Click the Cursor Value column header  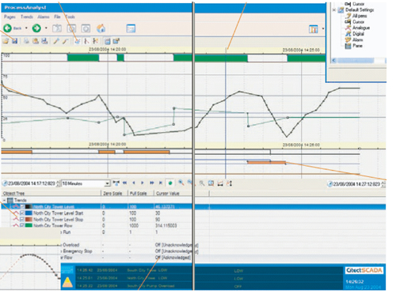click(168, 194)
